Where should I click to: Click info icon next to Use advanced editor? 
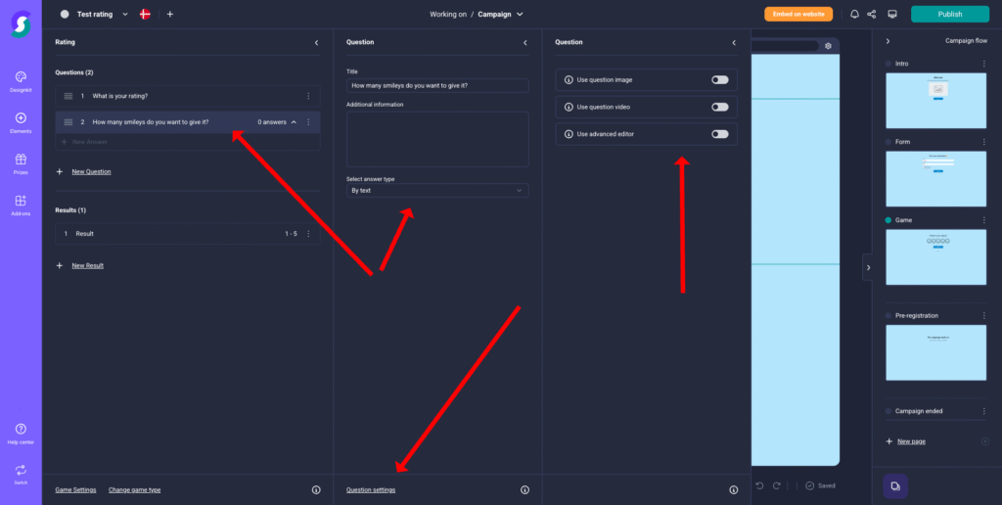tap(569, 134)
